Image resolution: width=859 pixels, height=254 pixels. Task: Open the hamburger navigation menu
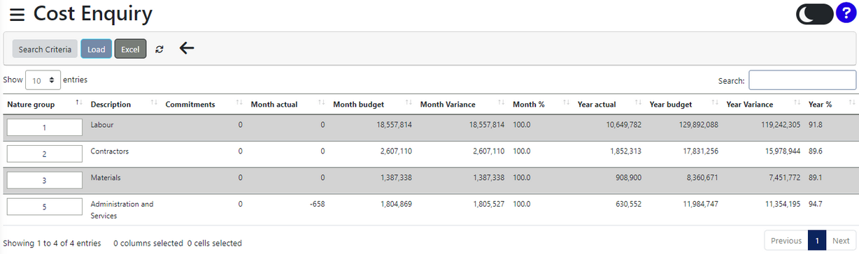click(x=17, y=15)
